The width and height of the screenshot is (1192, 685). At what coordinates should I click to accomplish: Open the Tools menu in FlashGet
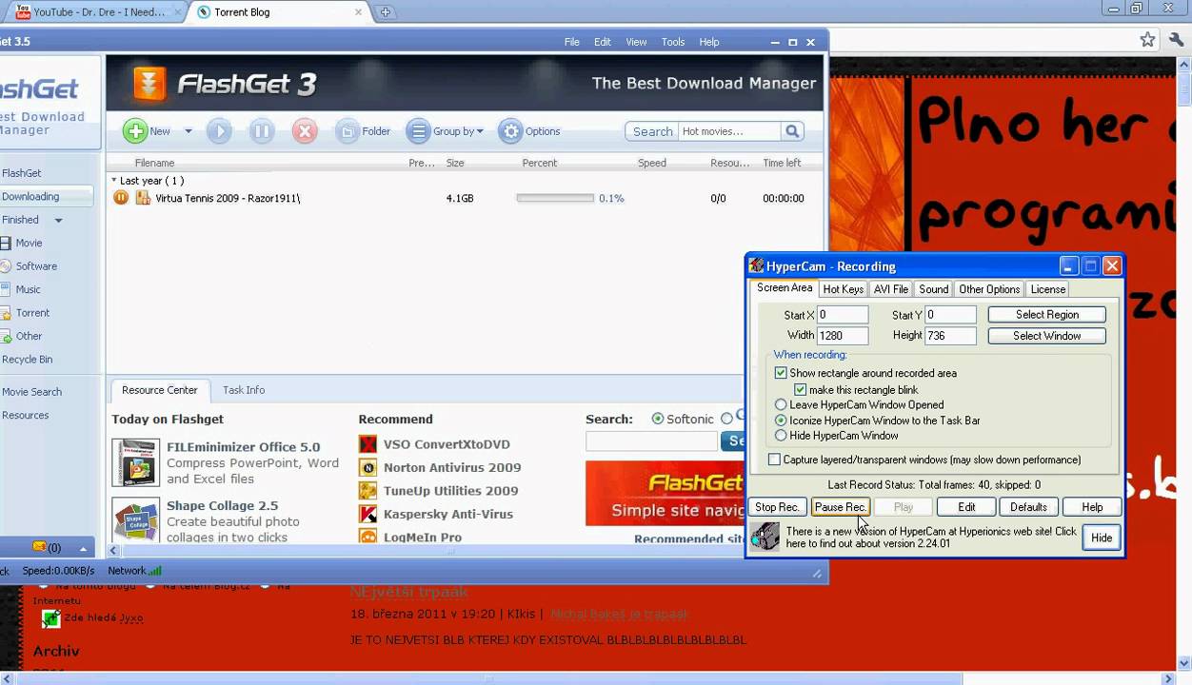(673, 42)
